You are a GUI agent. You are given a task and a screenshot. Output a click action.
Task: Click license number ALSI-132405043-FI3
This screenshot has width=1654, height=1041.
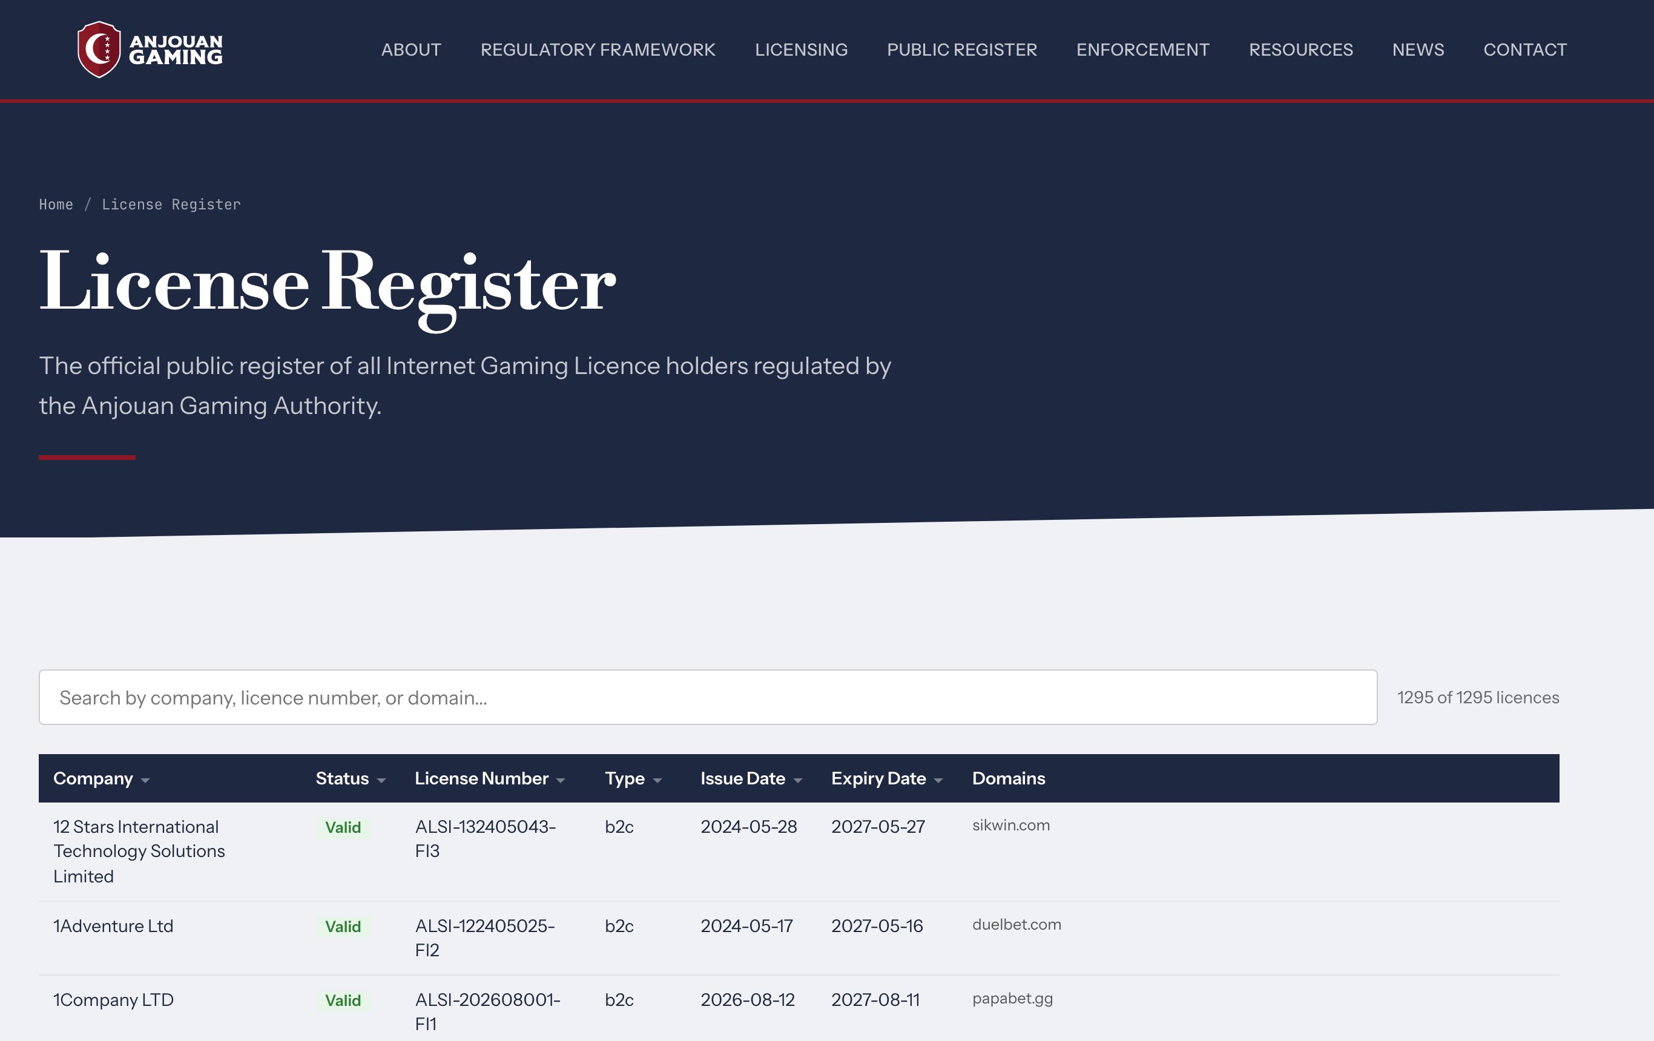click(485, 838)
